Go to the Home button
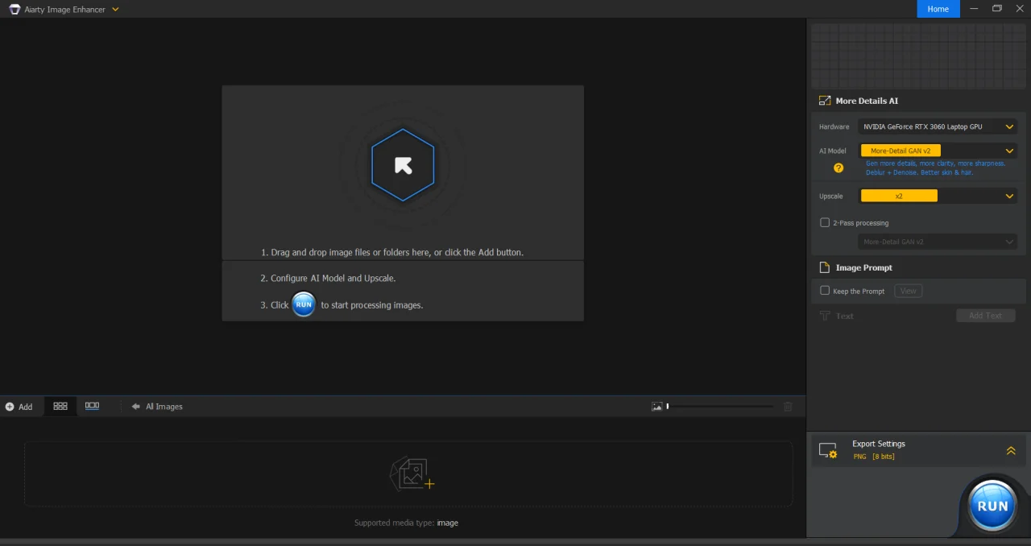This screenshot has height=546, width=1031. coord(938,9)
